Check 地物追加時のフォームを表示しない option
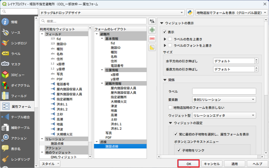The image size is (269, 168). pos(170,108)
